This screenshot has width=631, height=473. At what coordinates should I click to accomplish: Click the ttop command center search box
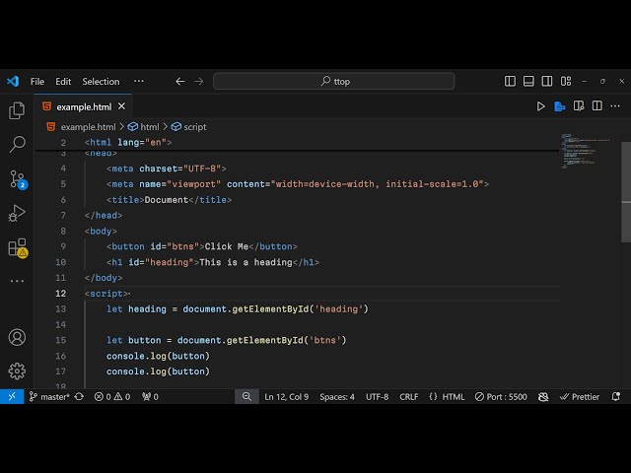pyautogui.click(x=334, y=82)
